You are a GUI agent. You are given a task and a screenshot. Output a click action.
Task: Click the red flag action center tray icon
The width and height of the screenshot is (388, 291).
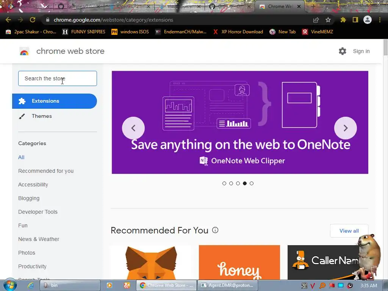[332, 286]
